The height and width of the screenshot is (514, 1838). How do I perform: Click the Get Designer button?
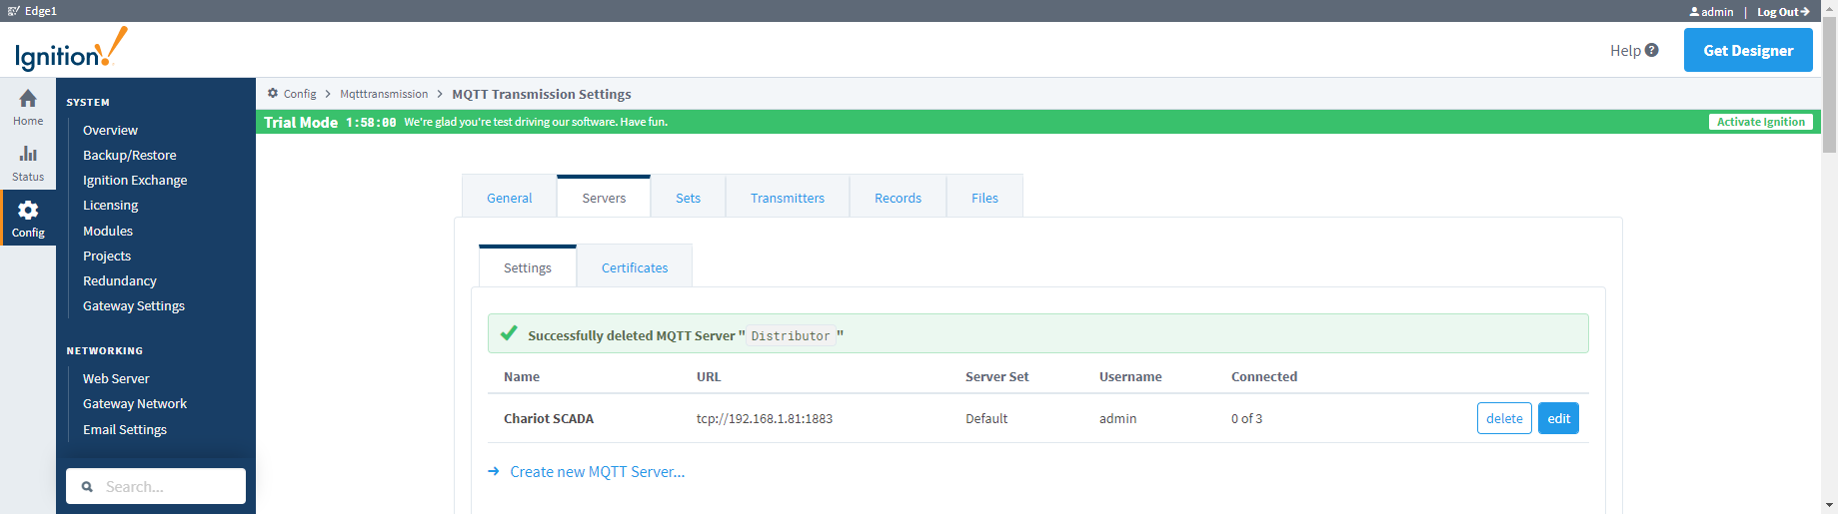point(1748,50)
